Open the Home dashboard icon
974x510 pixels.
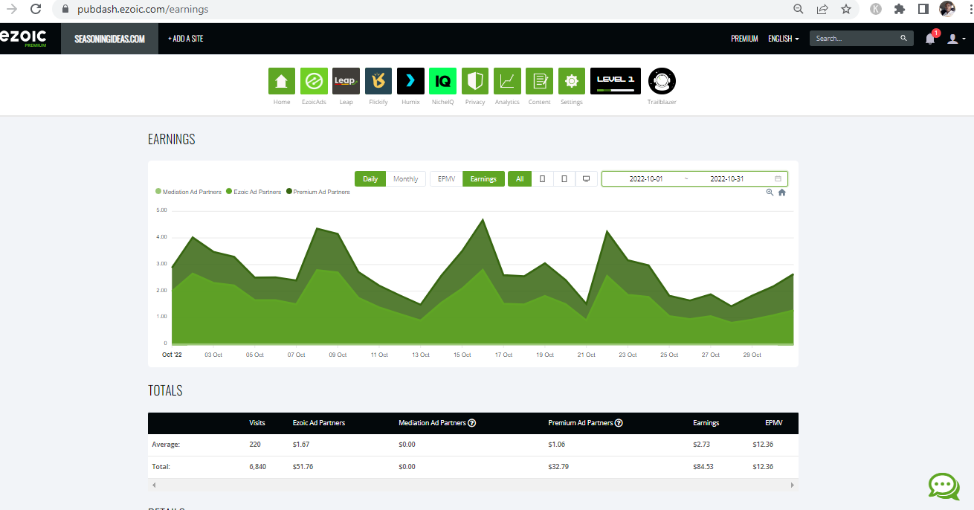pos(282,81)
